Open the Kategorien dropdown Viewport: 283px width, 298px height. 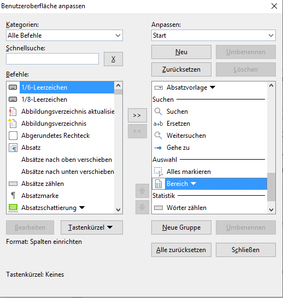[64, 36]
